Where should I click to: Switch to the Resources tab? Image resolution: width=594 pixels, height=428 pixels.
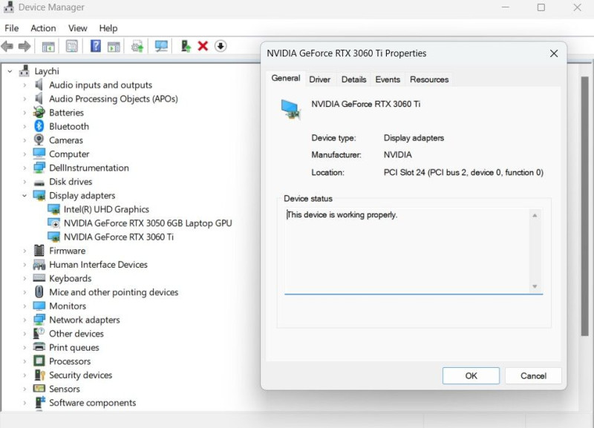429,79
